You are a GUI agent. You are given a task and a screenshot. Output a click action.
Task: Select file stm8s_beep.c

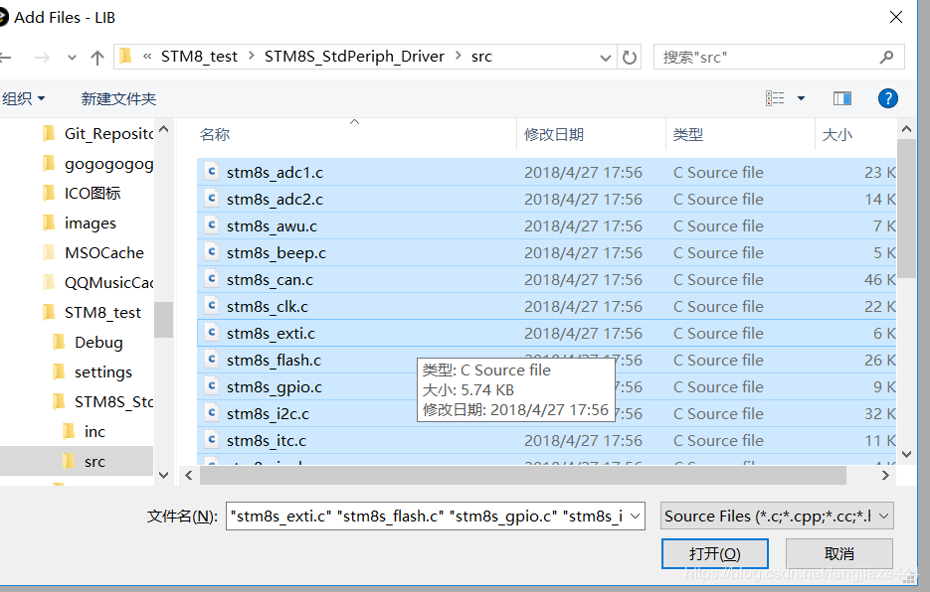(x=546, y=253)
